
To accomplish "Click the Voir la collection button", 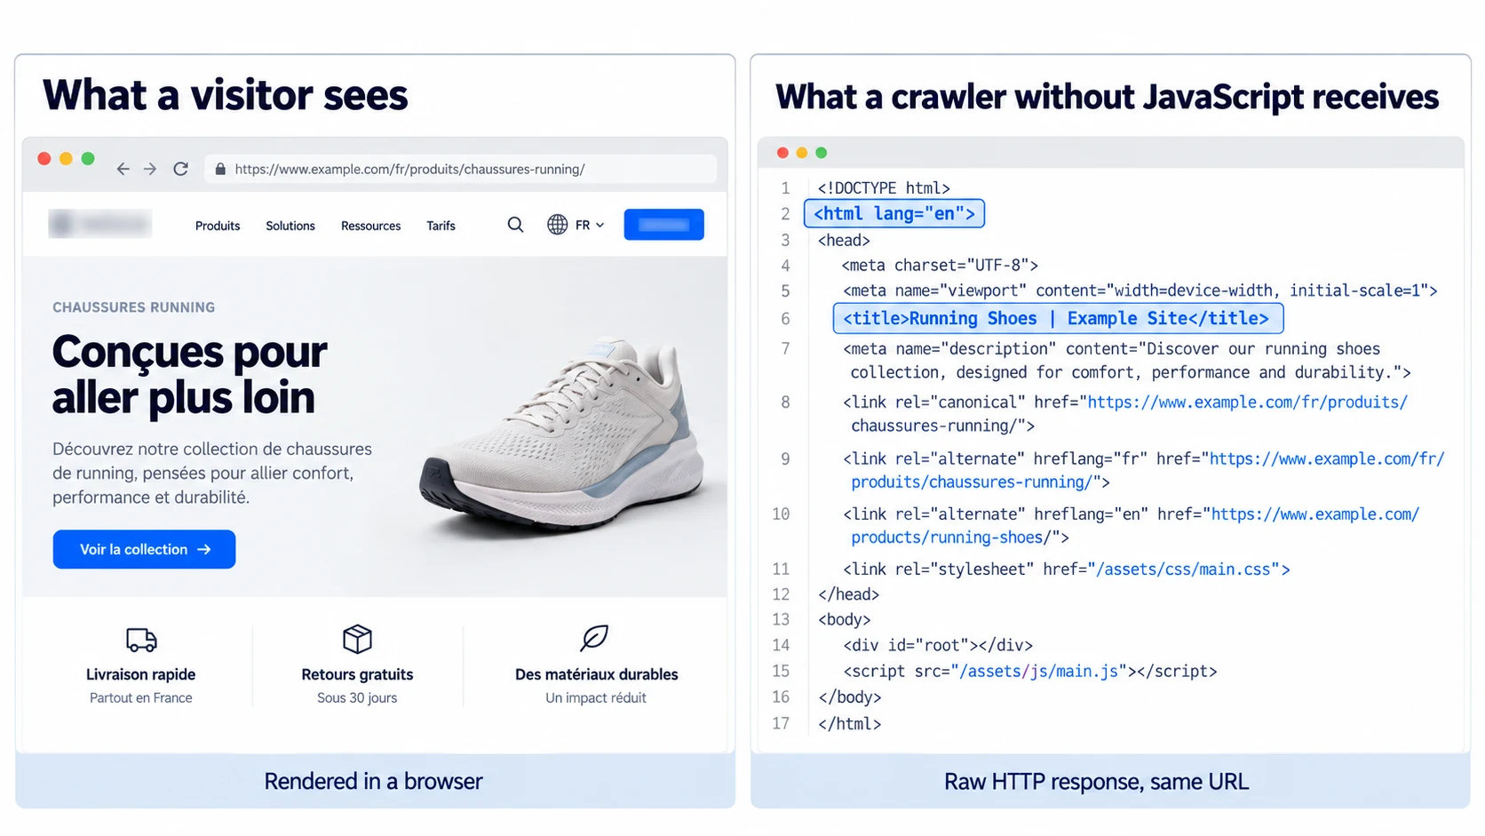I will click(144, 549).
